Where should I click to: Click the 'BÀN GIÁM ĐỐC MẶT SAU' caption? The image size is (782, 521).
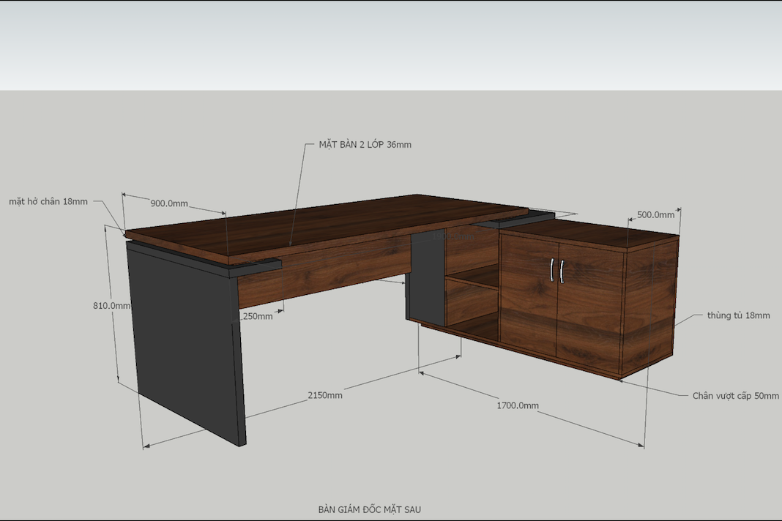click(370, 509)
